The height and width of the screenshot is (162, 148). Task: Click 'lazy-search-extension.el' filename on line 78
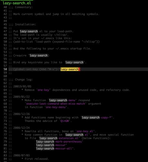coord(59,138)
